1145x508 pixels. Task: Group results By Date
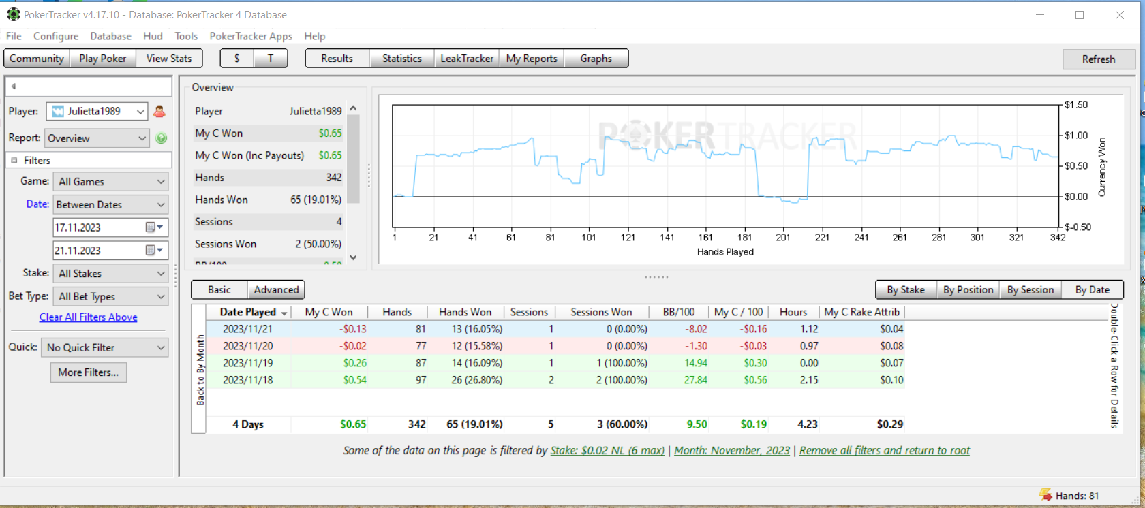coord(1093,290)
